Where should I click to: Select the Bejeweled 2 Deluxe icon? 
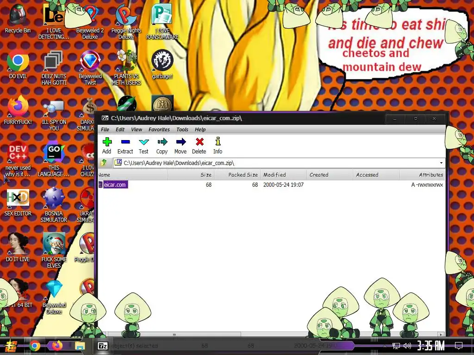click(x=90, y=22)
